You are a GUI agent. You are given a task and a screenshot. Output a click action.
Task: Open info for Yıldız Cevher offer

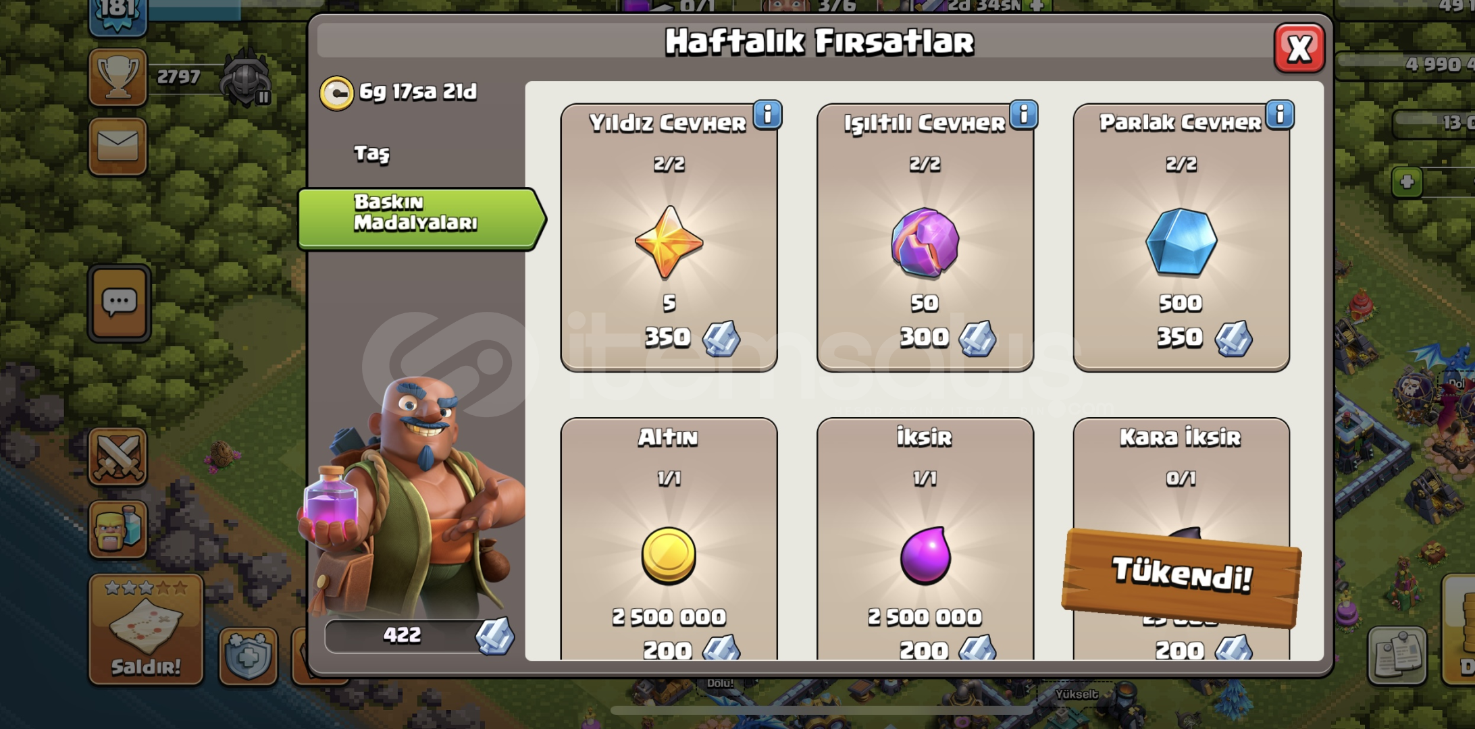[767, 115]
